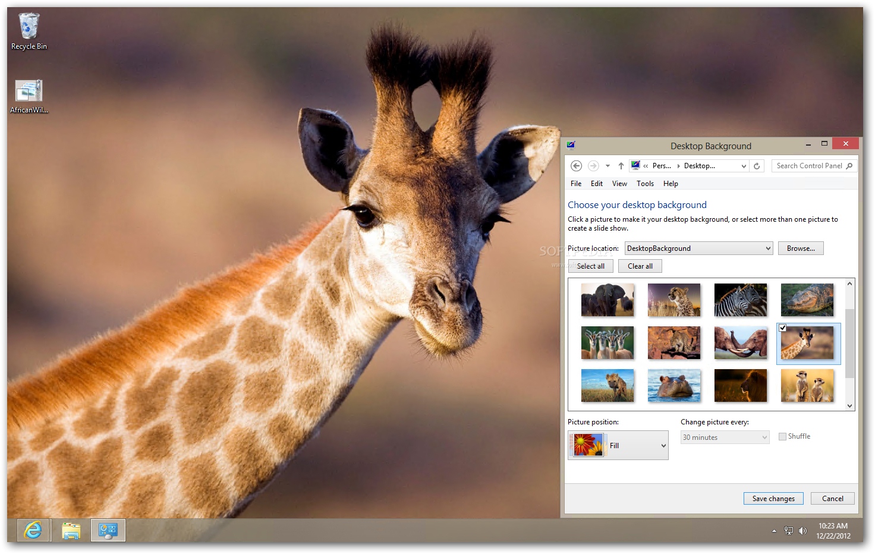Click the Clear all button

(640, 266)
